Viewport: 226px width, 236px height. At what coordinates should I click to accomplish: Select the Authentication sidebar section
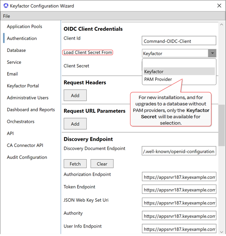22,38
